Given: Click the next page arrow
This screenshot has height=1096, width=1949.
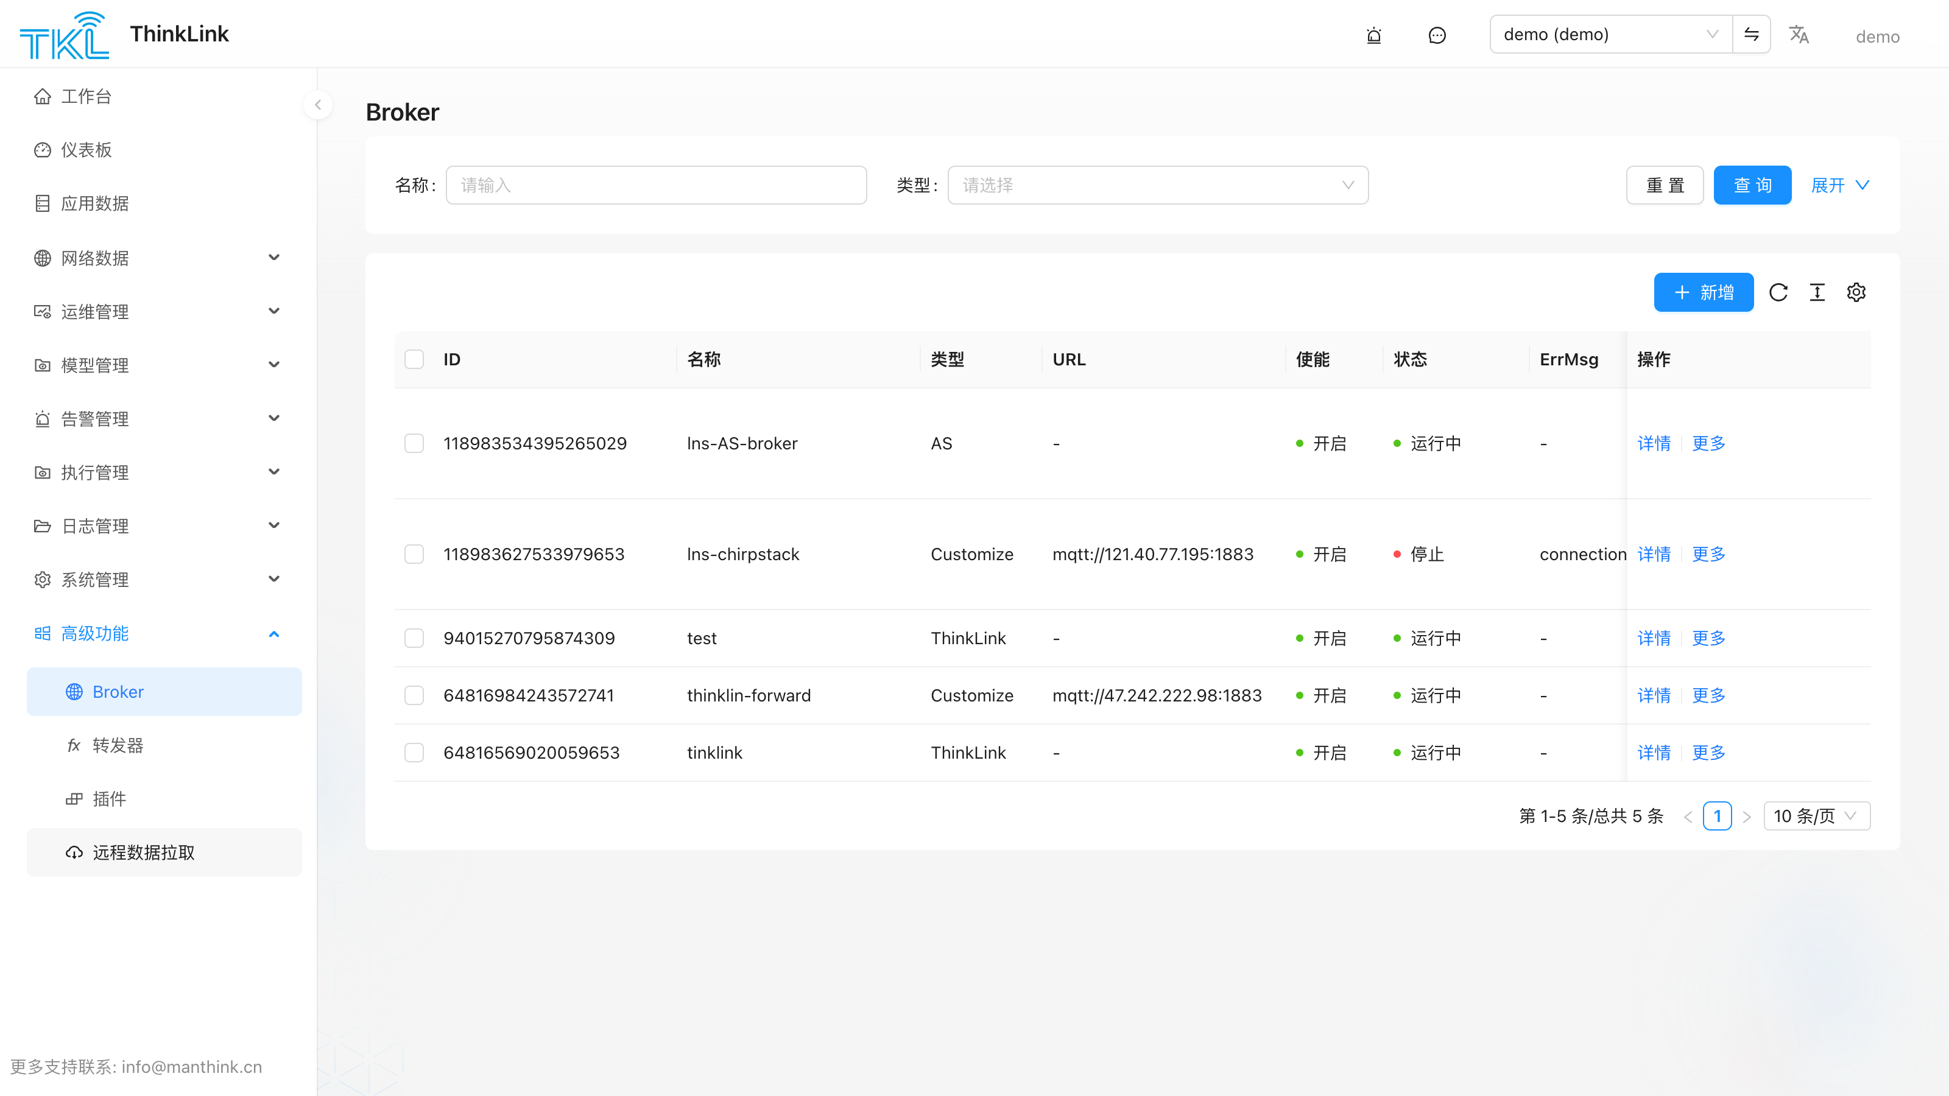Looking at the screenshot, I should click(x=1747, y=817).
